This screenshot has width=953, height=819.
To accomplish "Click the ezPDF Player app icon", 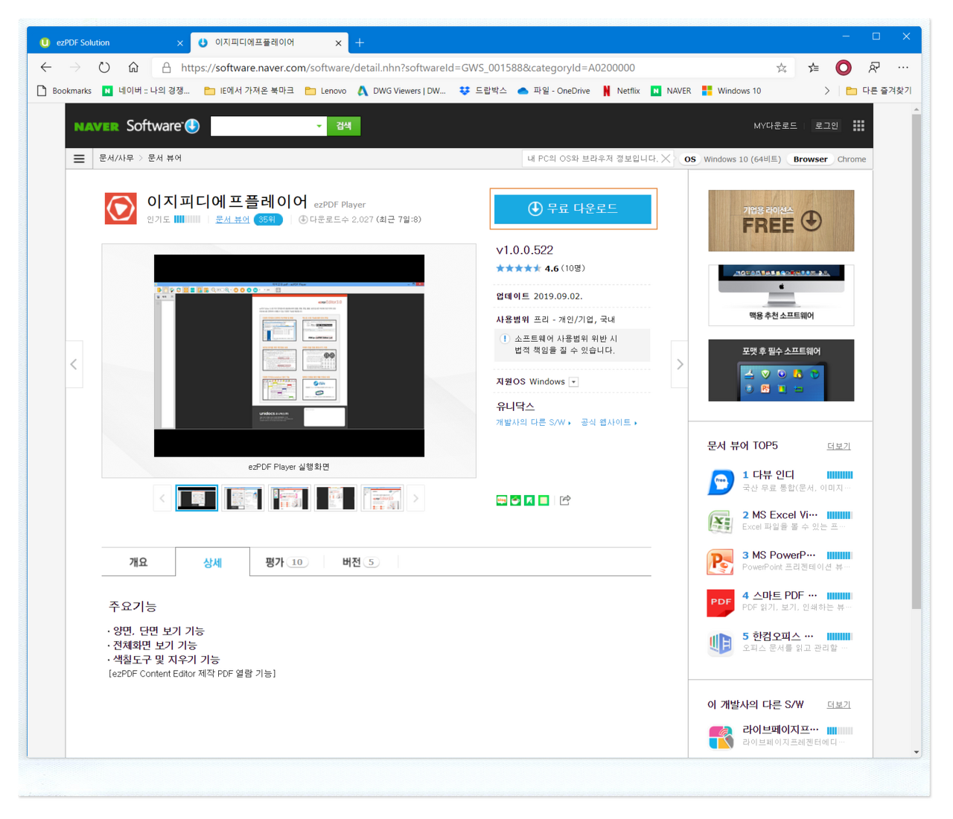I will coord(121,208).
